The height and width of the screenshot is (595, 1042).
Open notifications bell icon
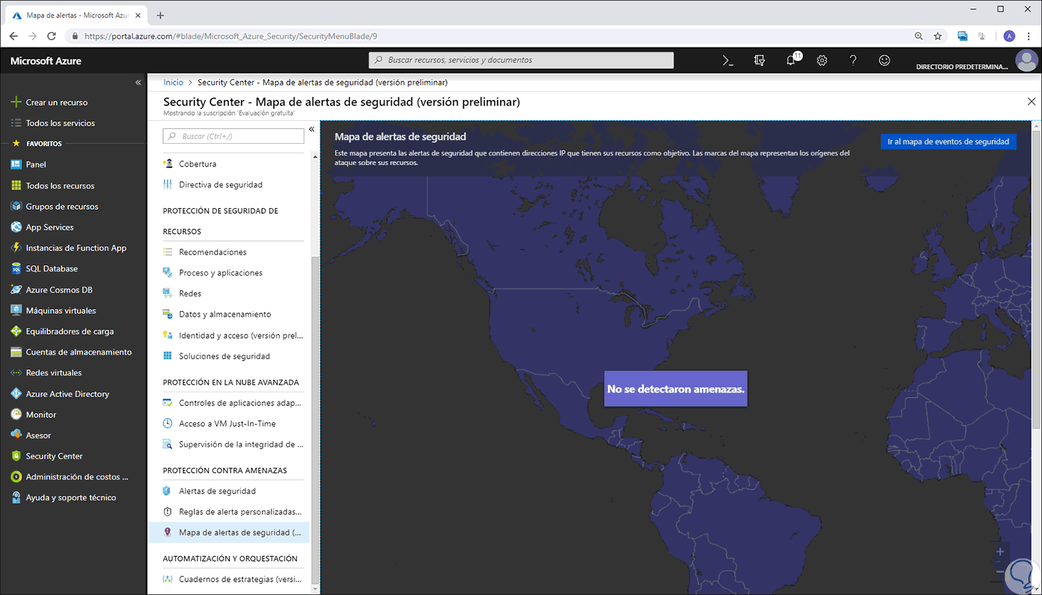(791, 60)
